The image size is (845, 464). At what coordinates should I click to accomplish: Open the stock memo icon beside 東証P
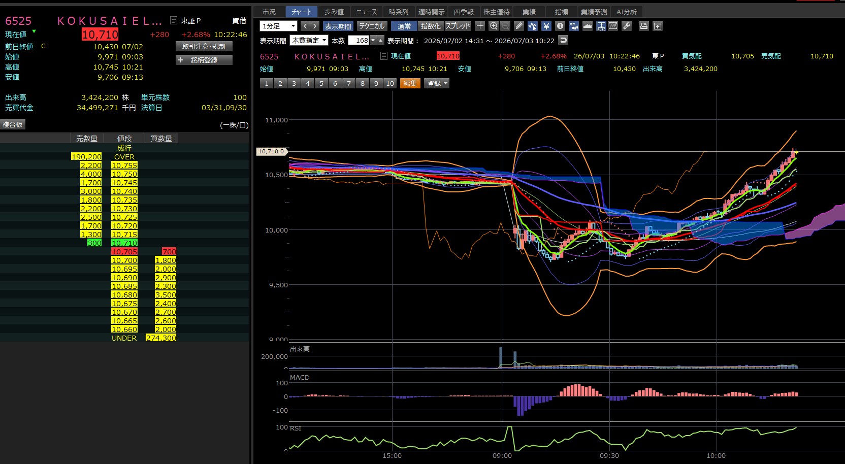(x=174, y=20)
